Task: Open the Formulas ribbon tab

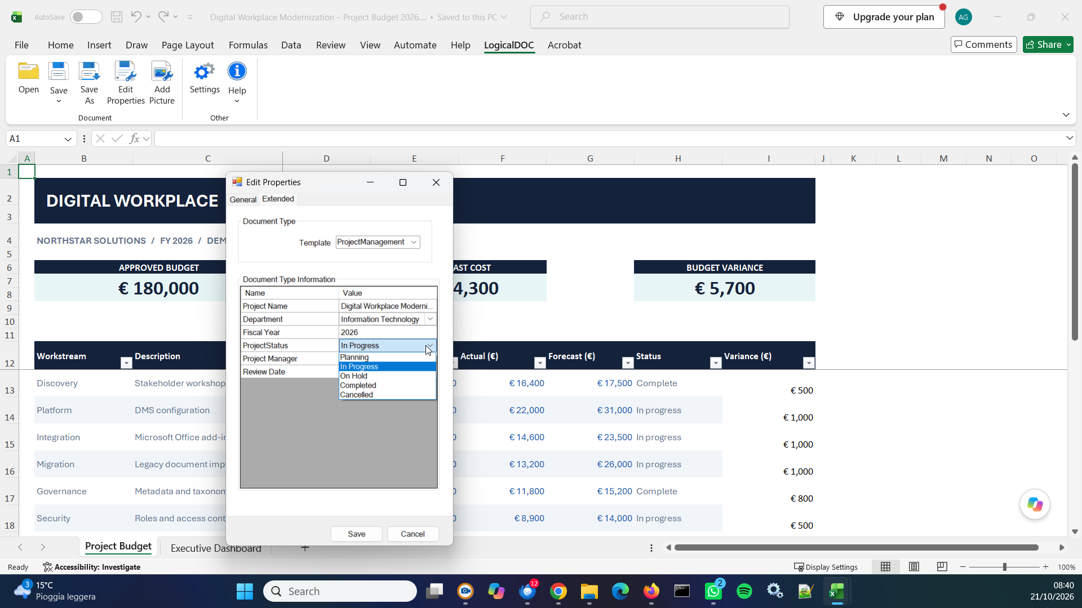Action: [248, 45]
